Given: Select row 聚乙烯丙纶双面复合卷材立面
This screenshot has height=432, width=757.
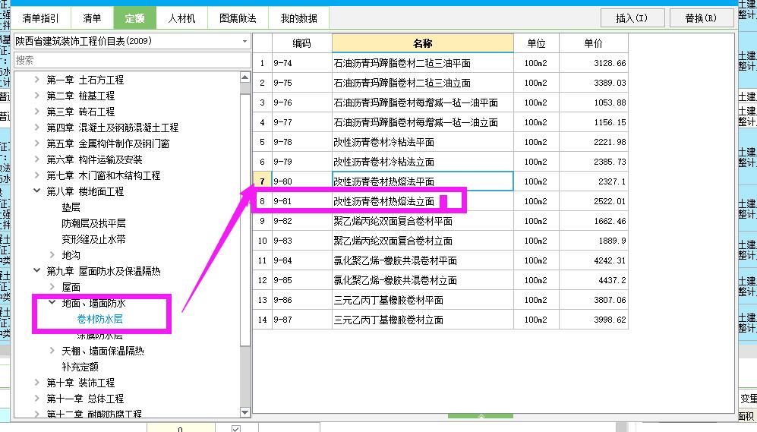Looking at the screenshot, I should click(x=440, y=241).
